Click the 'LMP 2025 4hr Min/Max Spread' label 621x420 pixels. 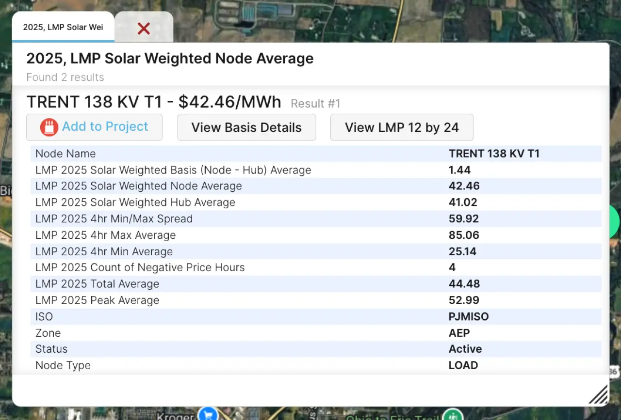114,219
